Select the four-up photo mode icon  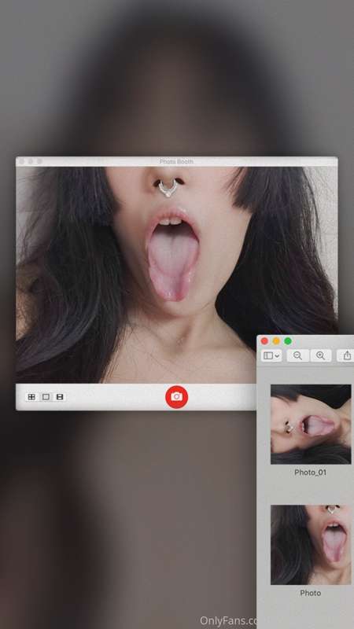tap(31, 397)
